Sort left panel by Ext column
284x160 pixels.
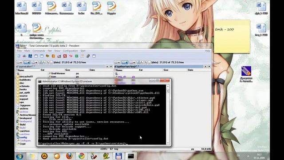(52, 70)
